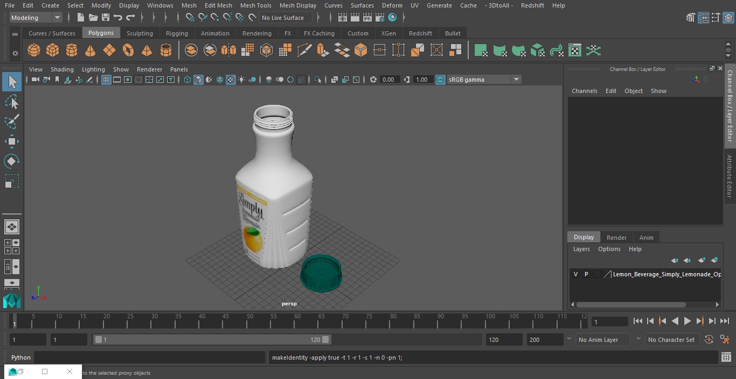Toggle auto keyframe button
736x379 pixels.
709,340
